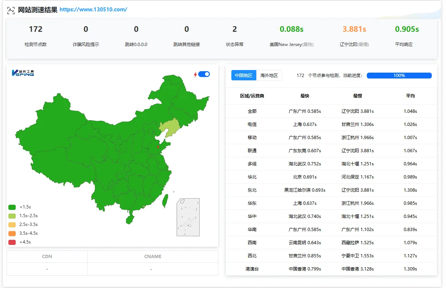Click 河北保定 1.167s cell
The width and height of the screenshot is (446, 288).
tap(358, 177)
